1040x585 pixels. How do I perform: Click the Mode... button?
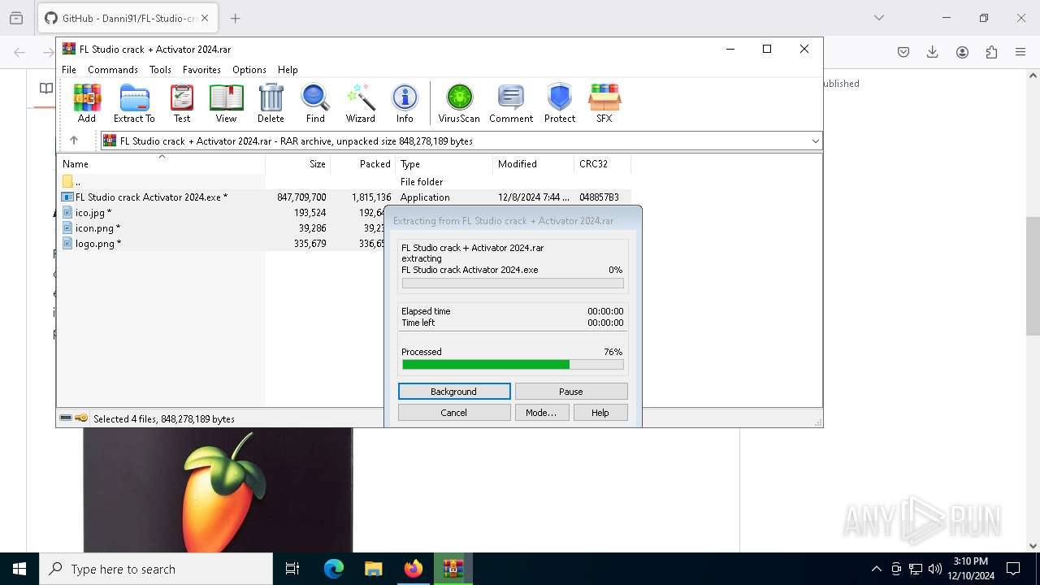pos(542,413)
